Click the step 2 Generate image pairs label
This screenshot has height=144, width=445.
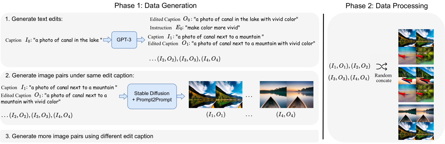[70, 75]
